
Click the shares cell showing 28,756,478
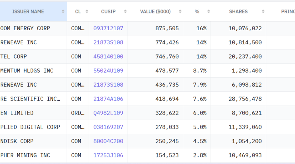245,99
